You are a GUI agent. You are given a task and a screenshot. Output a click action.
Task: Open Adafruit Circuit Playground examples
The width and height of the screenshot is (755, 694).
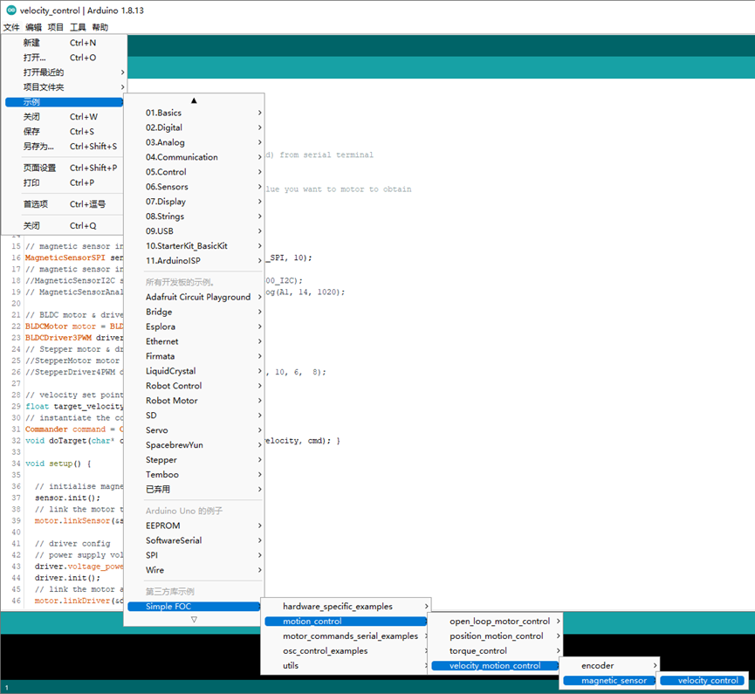pyautogui.click(x=195, y=297)
